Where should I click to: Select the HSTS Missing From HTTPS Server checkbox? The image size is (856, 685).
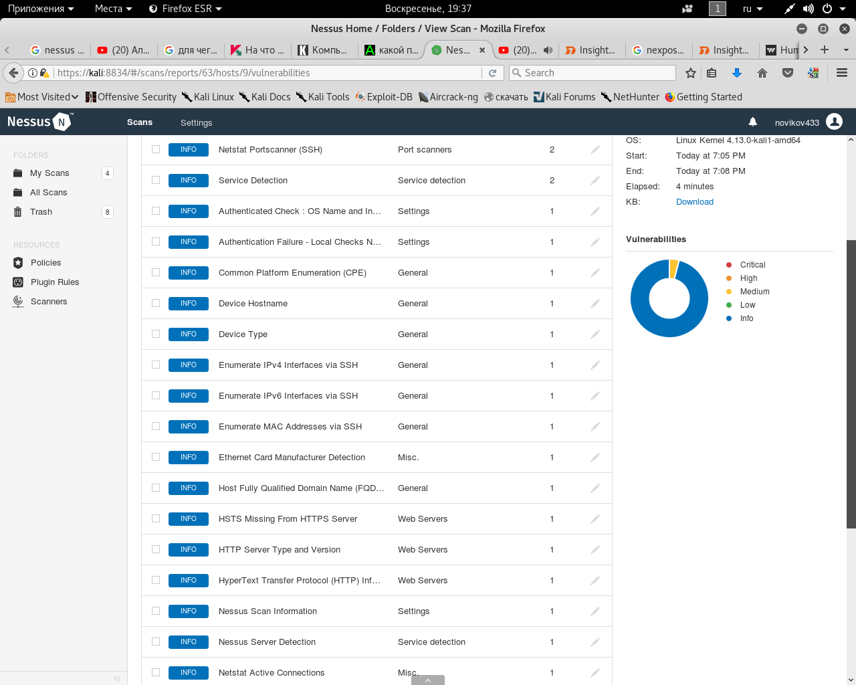click(156, 518)
